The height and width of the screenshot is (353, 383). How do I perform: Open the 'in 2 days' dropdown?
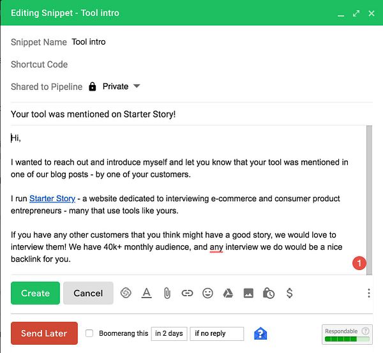point(169,333)
